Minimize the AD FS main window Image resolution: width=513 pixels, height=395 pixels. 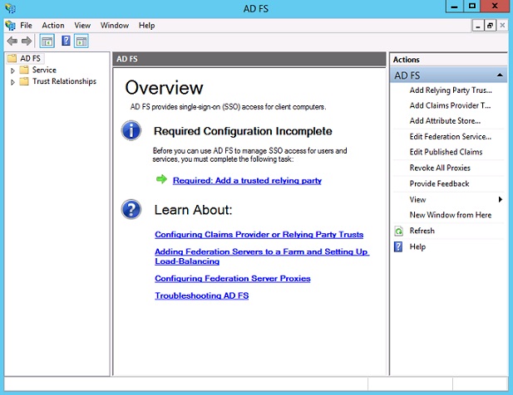point(455,6)
